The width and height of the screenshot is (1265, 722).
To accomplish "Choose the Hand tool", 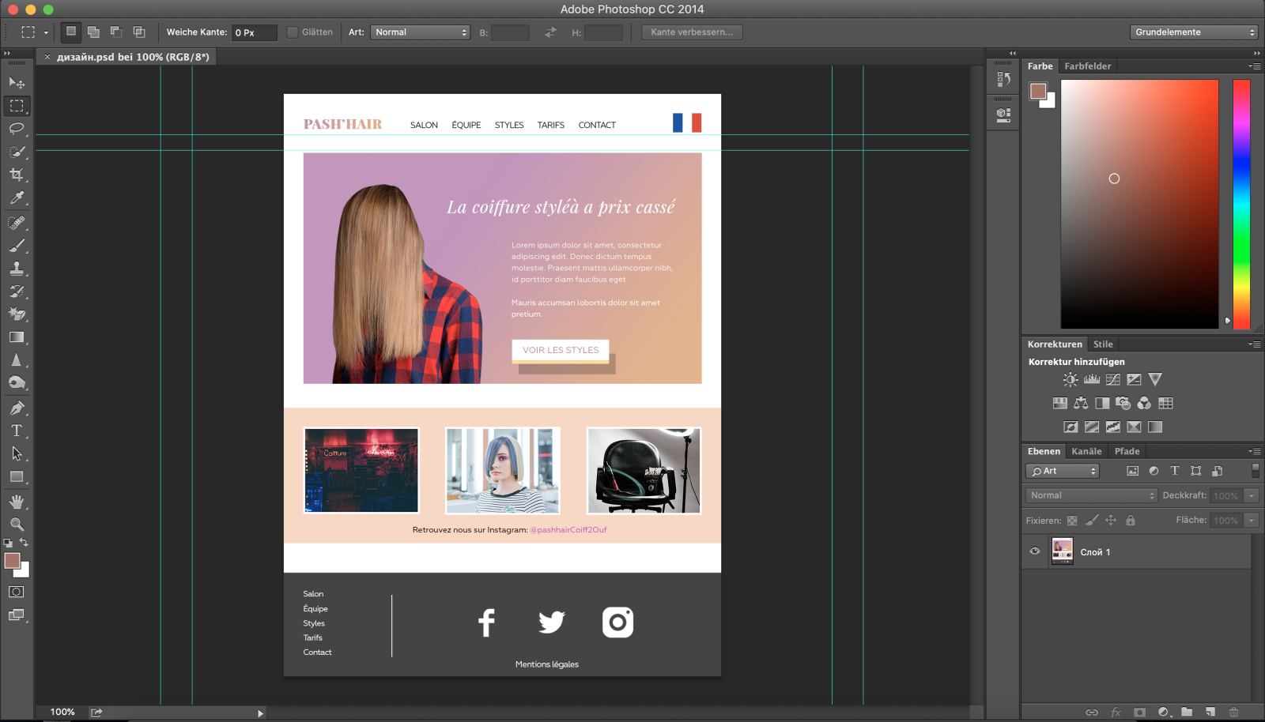I will tap(17, 502).
